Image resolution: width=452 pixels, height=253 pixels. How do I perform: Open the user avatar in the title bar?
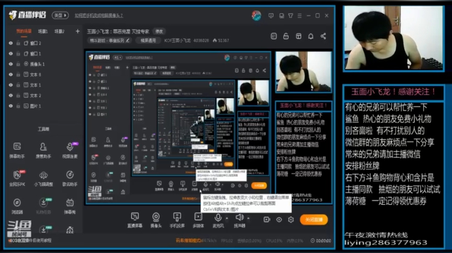coord(256,16)
